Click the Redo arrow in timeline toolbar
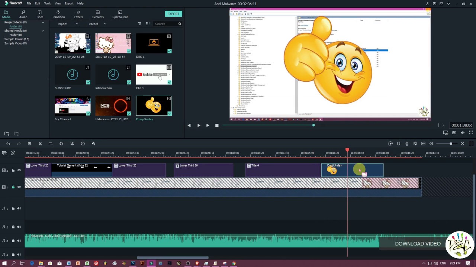 19,144
